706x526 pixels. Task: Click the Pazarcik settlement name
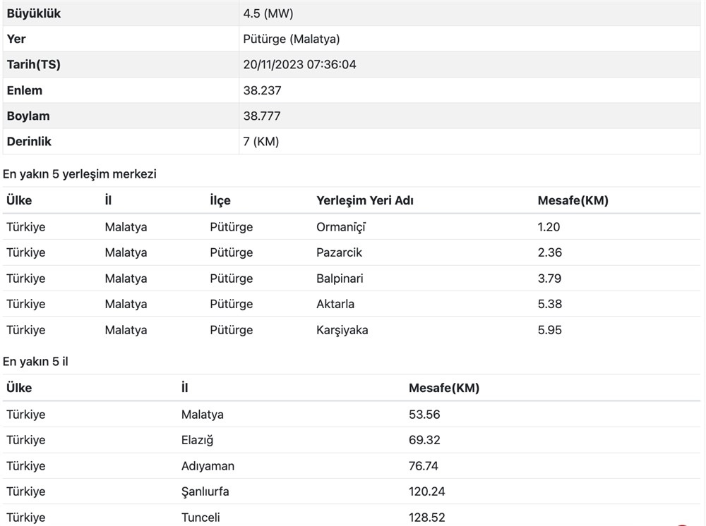339,252
